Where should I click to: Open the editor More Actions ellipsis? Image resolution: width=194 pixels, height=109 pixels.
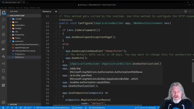pyautogui.click(x=190, y=12)
